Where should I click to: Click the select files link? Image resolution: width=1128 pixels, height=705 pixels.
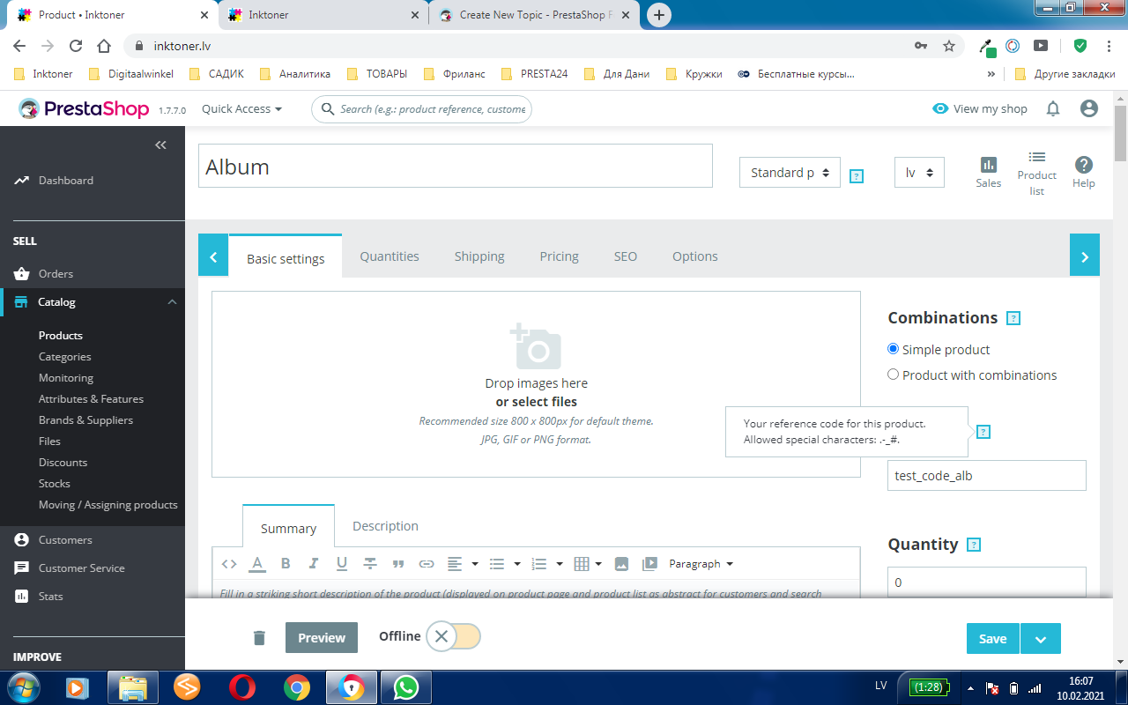pos(537,402)
